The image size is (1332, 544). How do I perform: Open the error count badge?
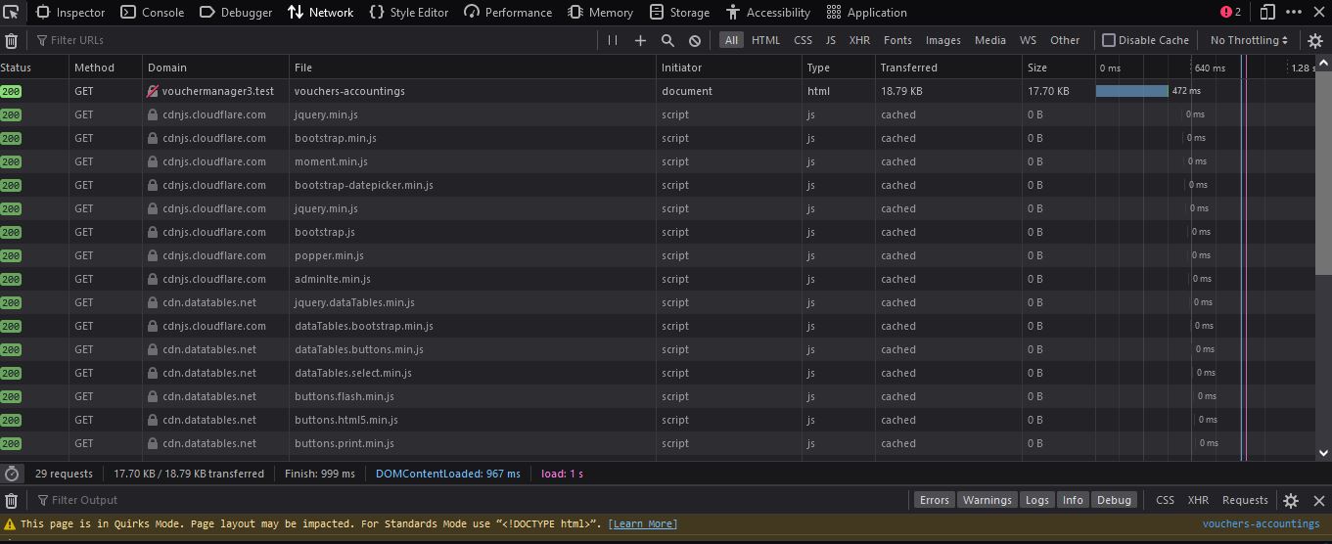tap(1230, 13)
